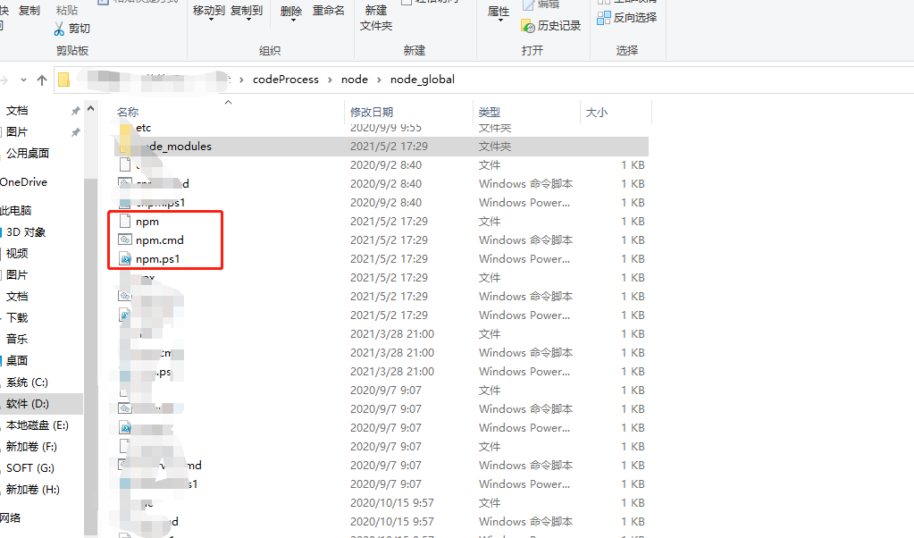Screen dimensions: 914x538
Task: Click the node breadcrumb segment
Action: 355,80
